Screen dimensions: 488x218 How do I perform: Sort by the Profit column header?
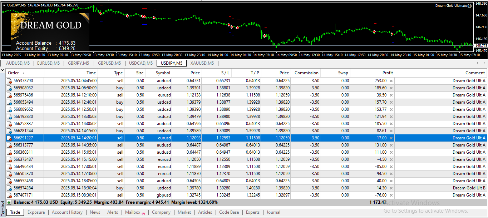click(x=372, y=73)
